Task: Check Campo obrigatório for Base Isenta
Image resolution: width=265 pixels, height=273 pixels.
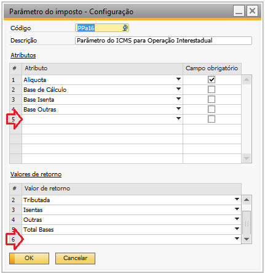Action: click(x=212, y=99)
